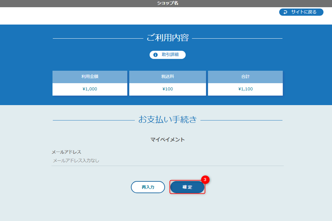Select the return arrow icon in サイトに戻る

285,12
